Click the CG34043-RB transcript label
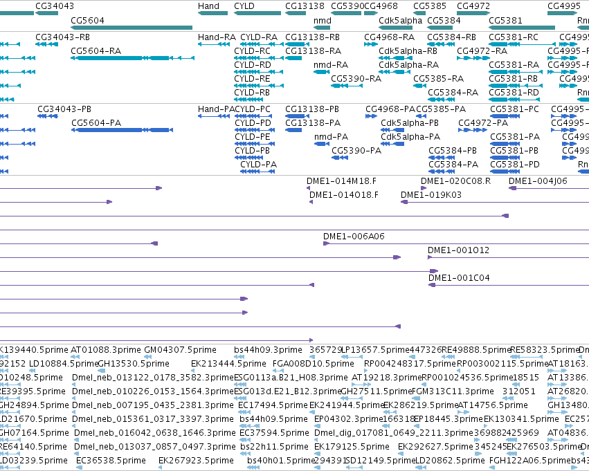This screenshot has width=589, height=471. [63, 37]
